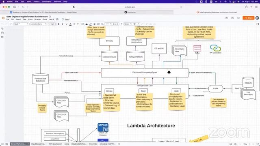260x146 pixels.
Task: Open the line start None dropdown
Action: click(x=128, y=24)
